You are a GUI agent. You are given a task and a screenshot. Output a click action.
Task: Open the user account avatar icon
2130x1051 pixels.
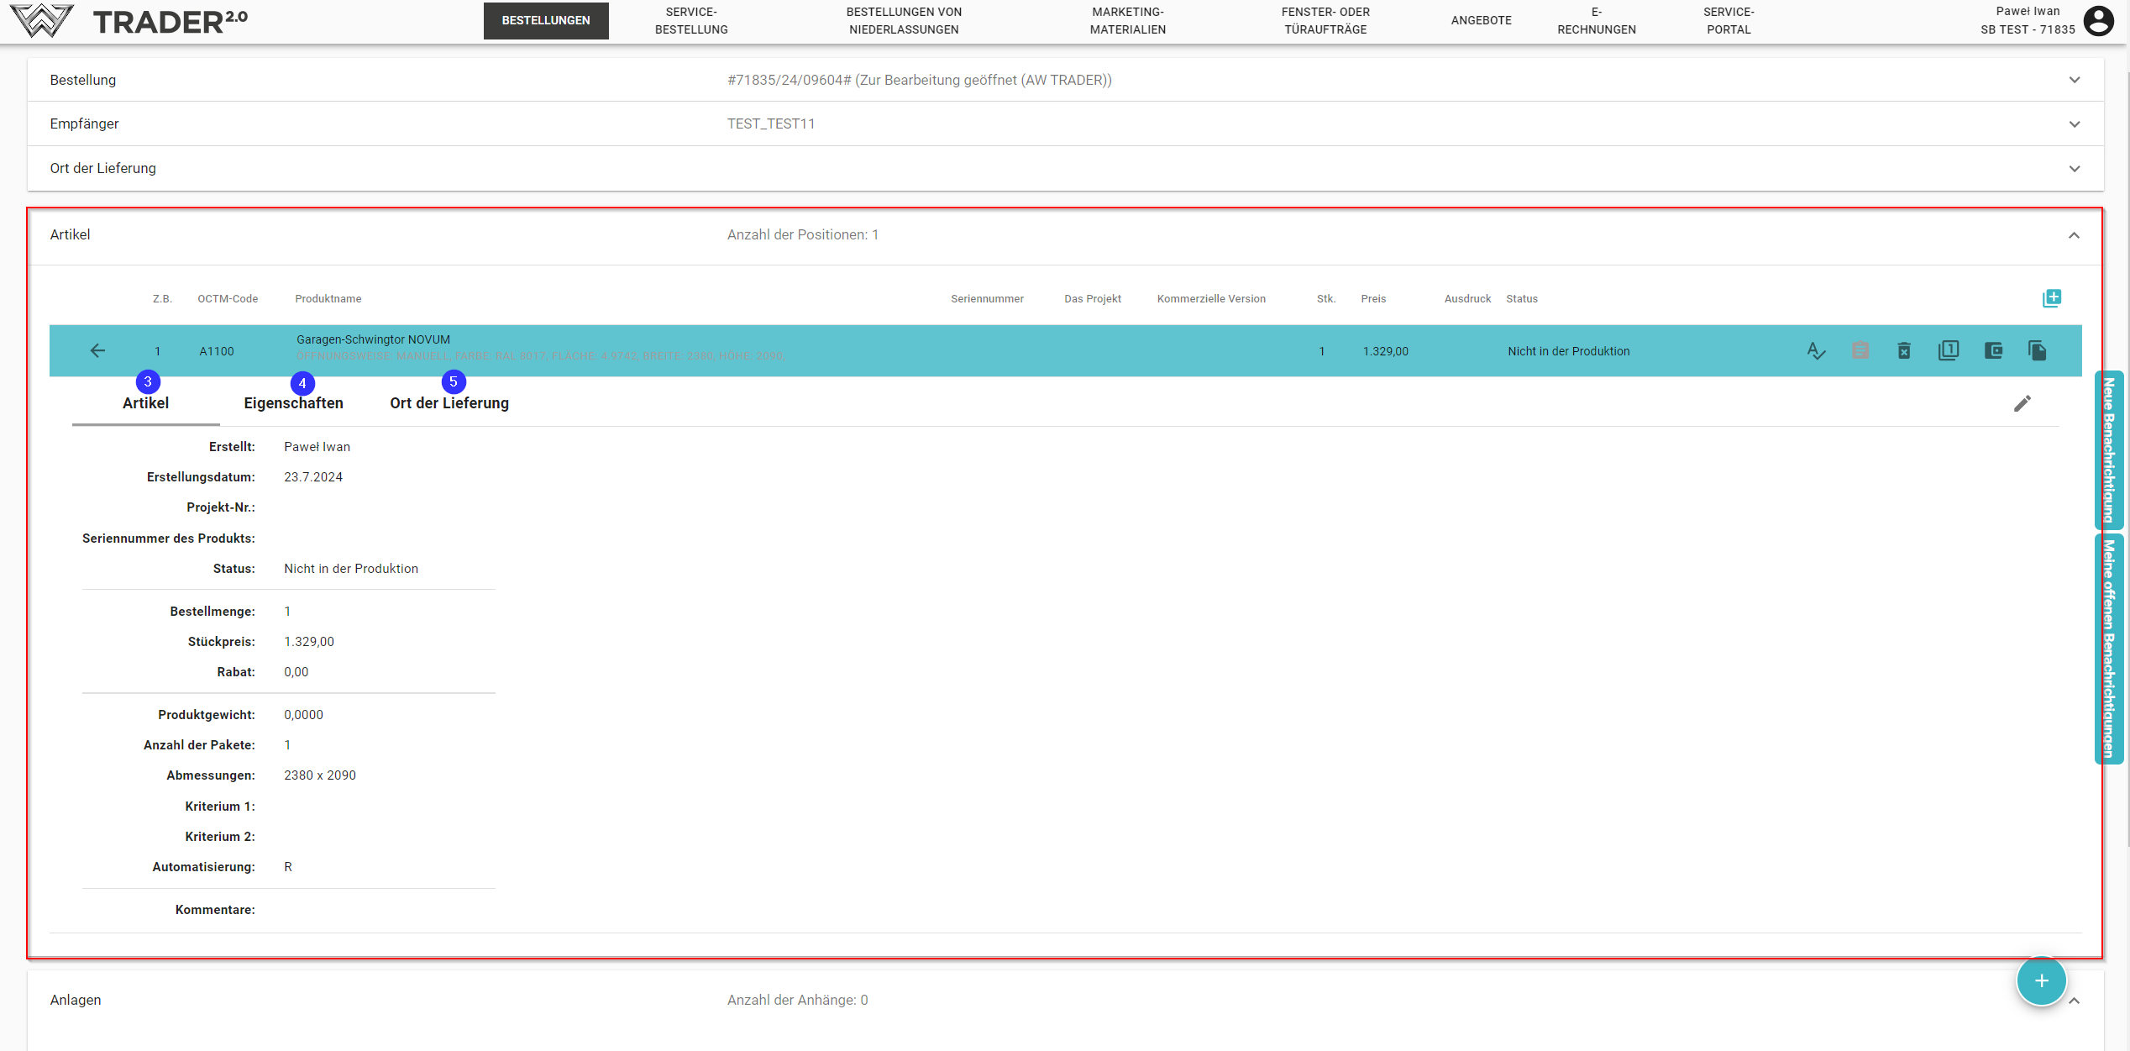tap(2099, 21)
